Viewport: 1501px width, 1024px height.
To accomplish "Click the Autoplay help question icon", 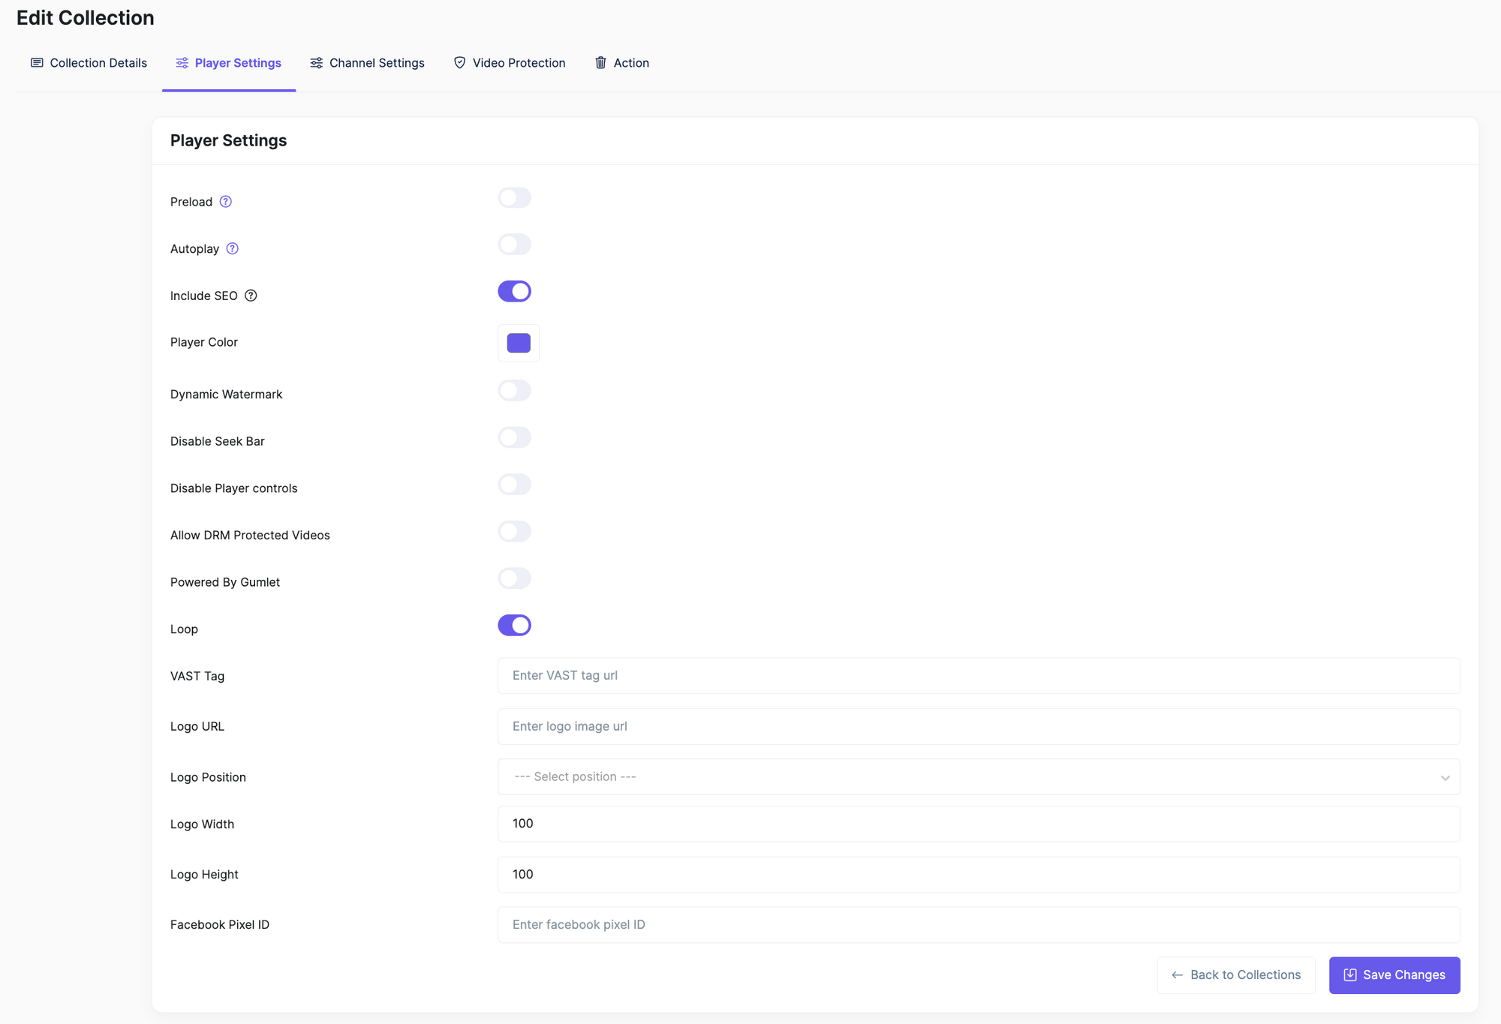I will pyautogui.click(x=232, y=248).
